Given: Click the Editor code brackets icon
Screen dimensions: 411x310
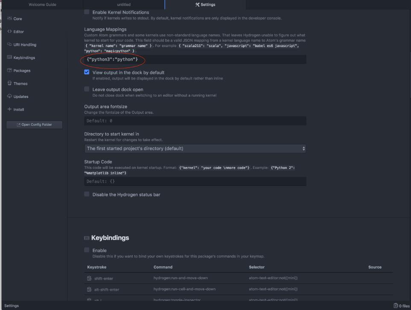Looking at the screenshot, I should tap(9, 32).
